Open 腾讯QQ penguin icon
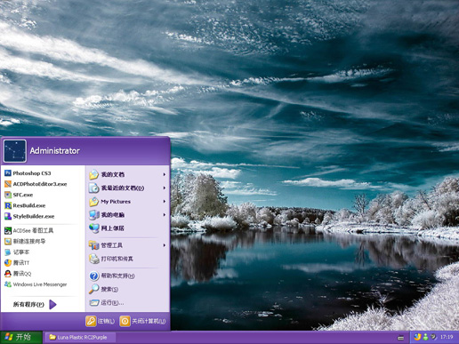The image size is (459, 344). 8,274
